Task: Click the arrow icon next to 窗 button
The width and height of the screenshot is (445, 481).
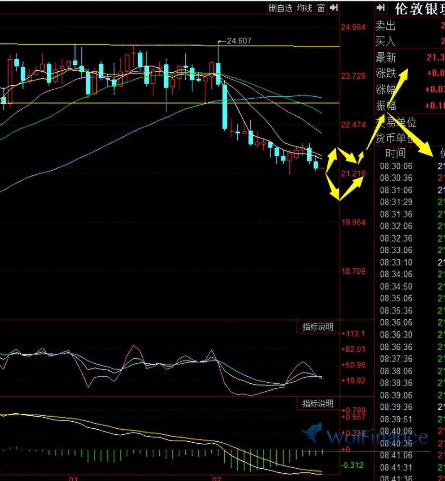Action: [x=334, y=8]
